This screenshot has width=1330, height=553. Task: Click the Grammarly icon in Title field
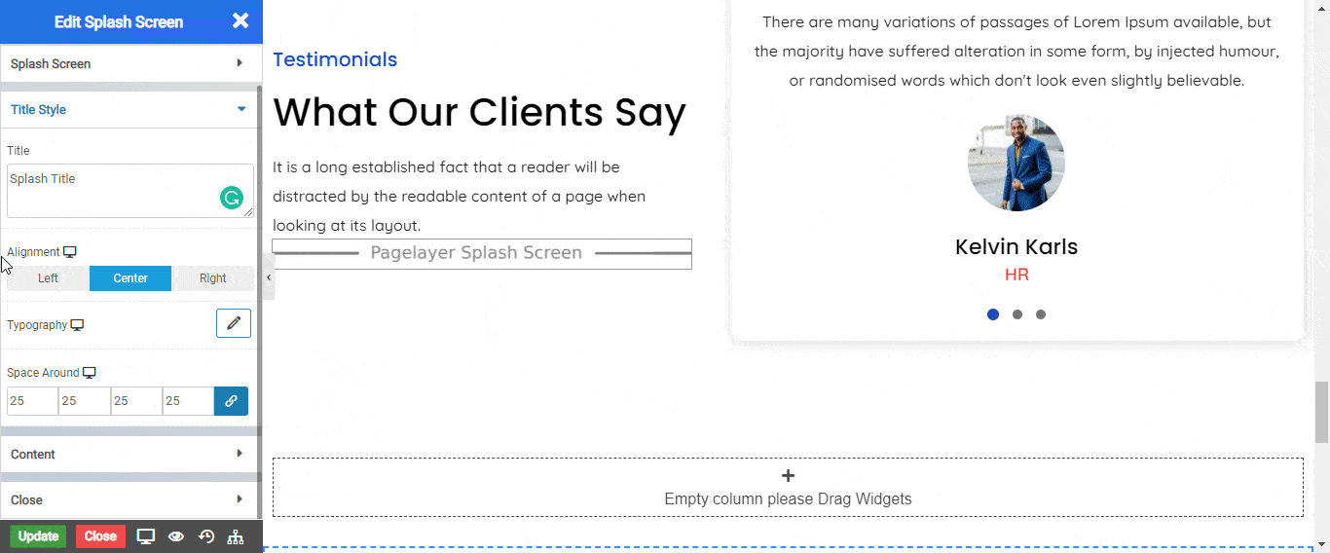[x=231, y=199]
